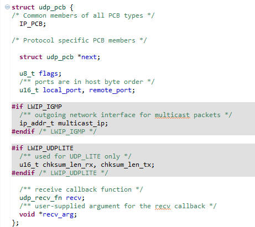255x227 pixels.
Task: Click the local_port variable
Action: pyautogui.click(x=62, y=90)
